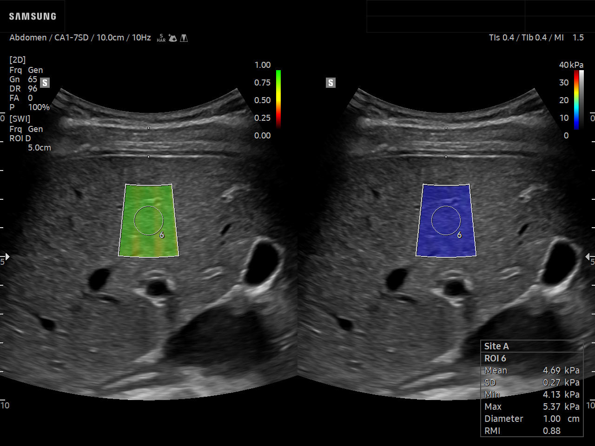Screen dimensions: 595x446
Task: Click the ClearVision sparkle image icon
Action: point(172,38)
